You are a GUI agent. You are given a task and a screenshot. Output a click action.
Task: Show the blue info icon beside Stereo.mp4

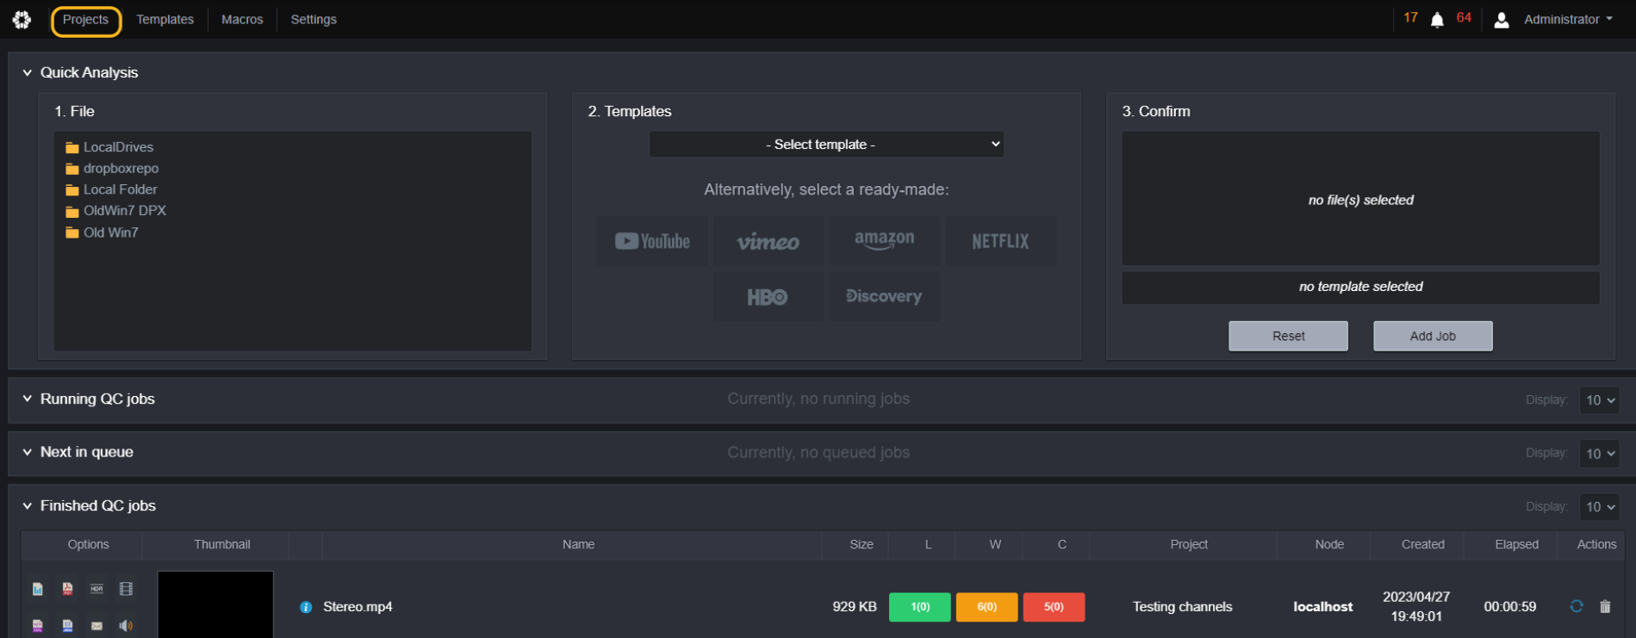point(306,607)
